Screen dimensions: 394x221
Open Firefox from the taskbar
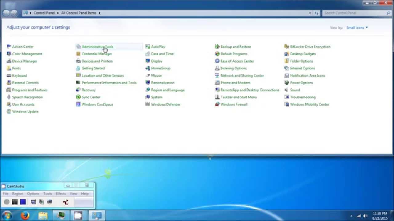coord(25,215)
